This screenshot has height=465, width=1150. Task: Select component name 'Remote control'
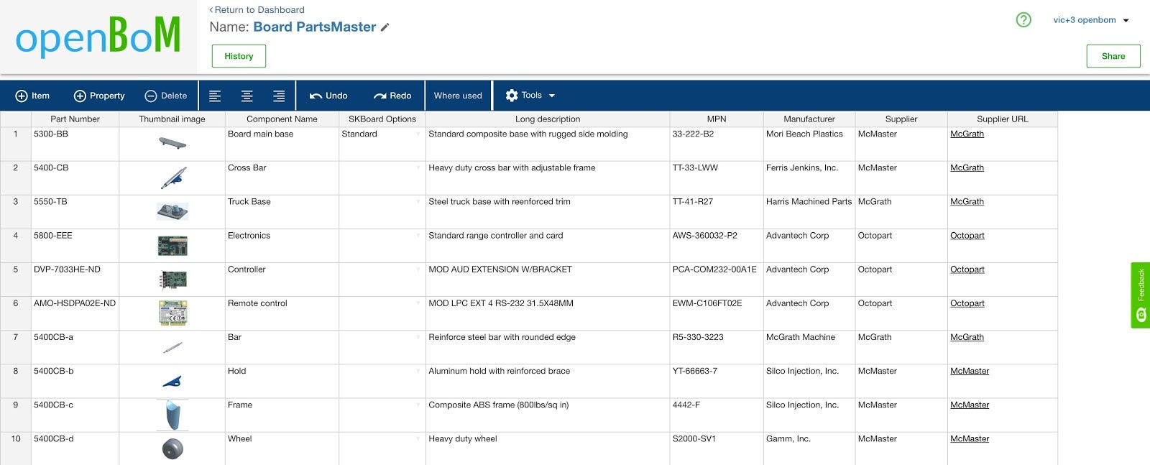(x=282, y=313)
